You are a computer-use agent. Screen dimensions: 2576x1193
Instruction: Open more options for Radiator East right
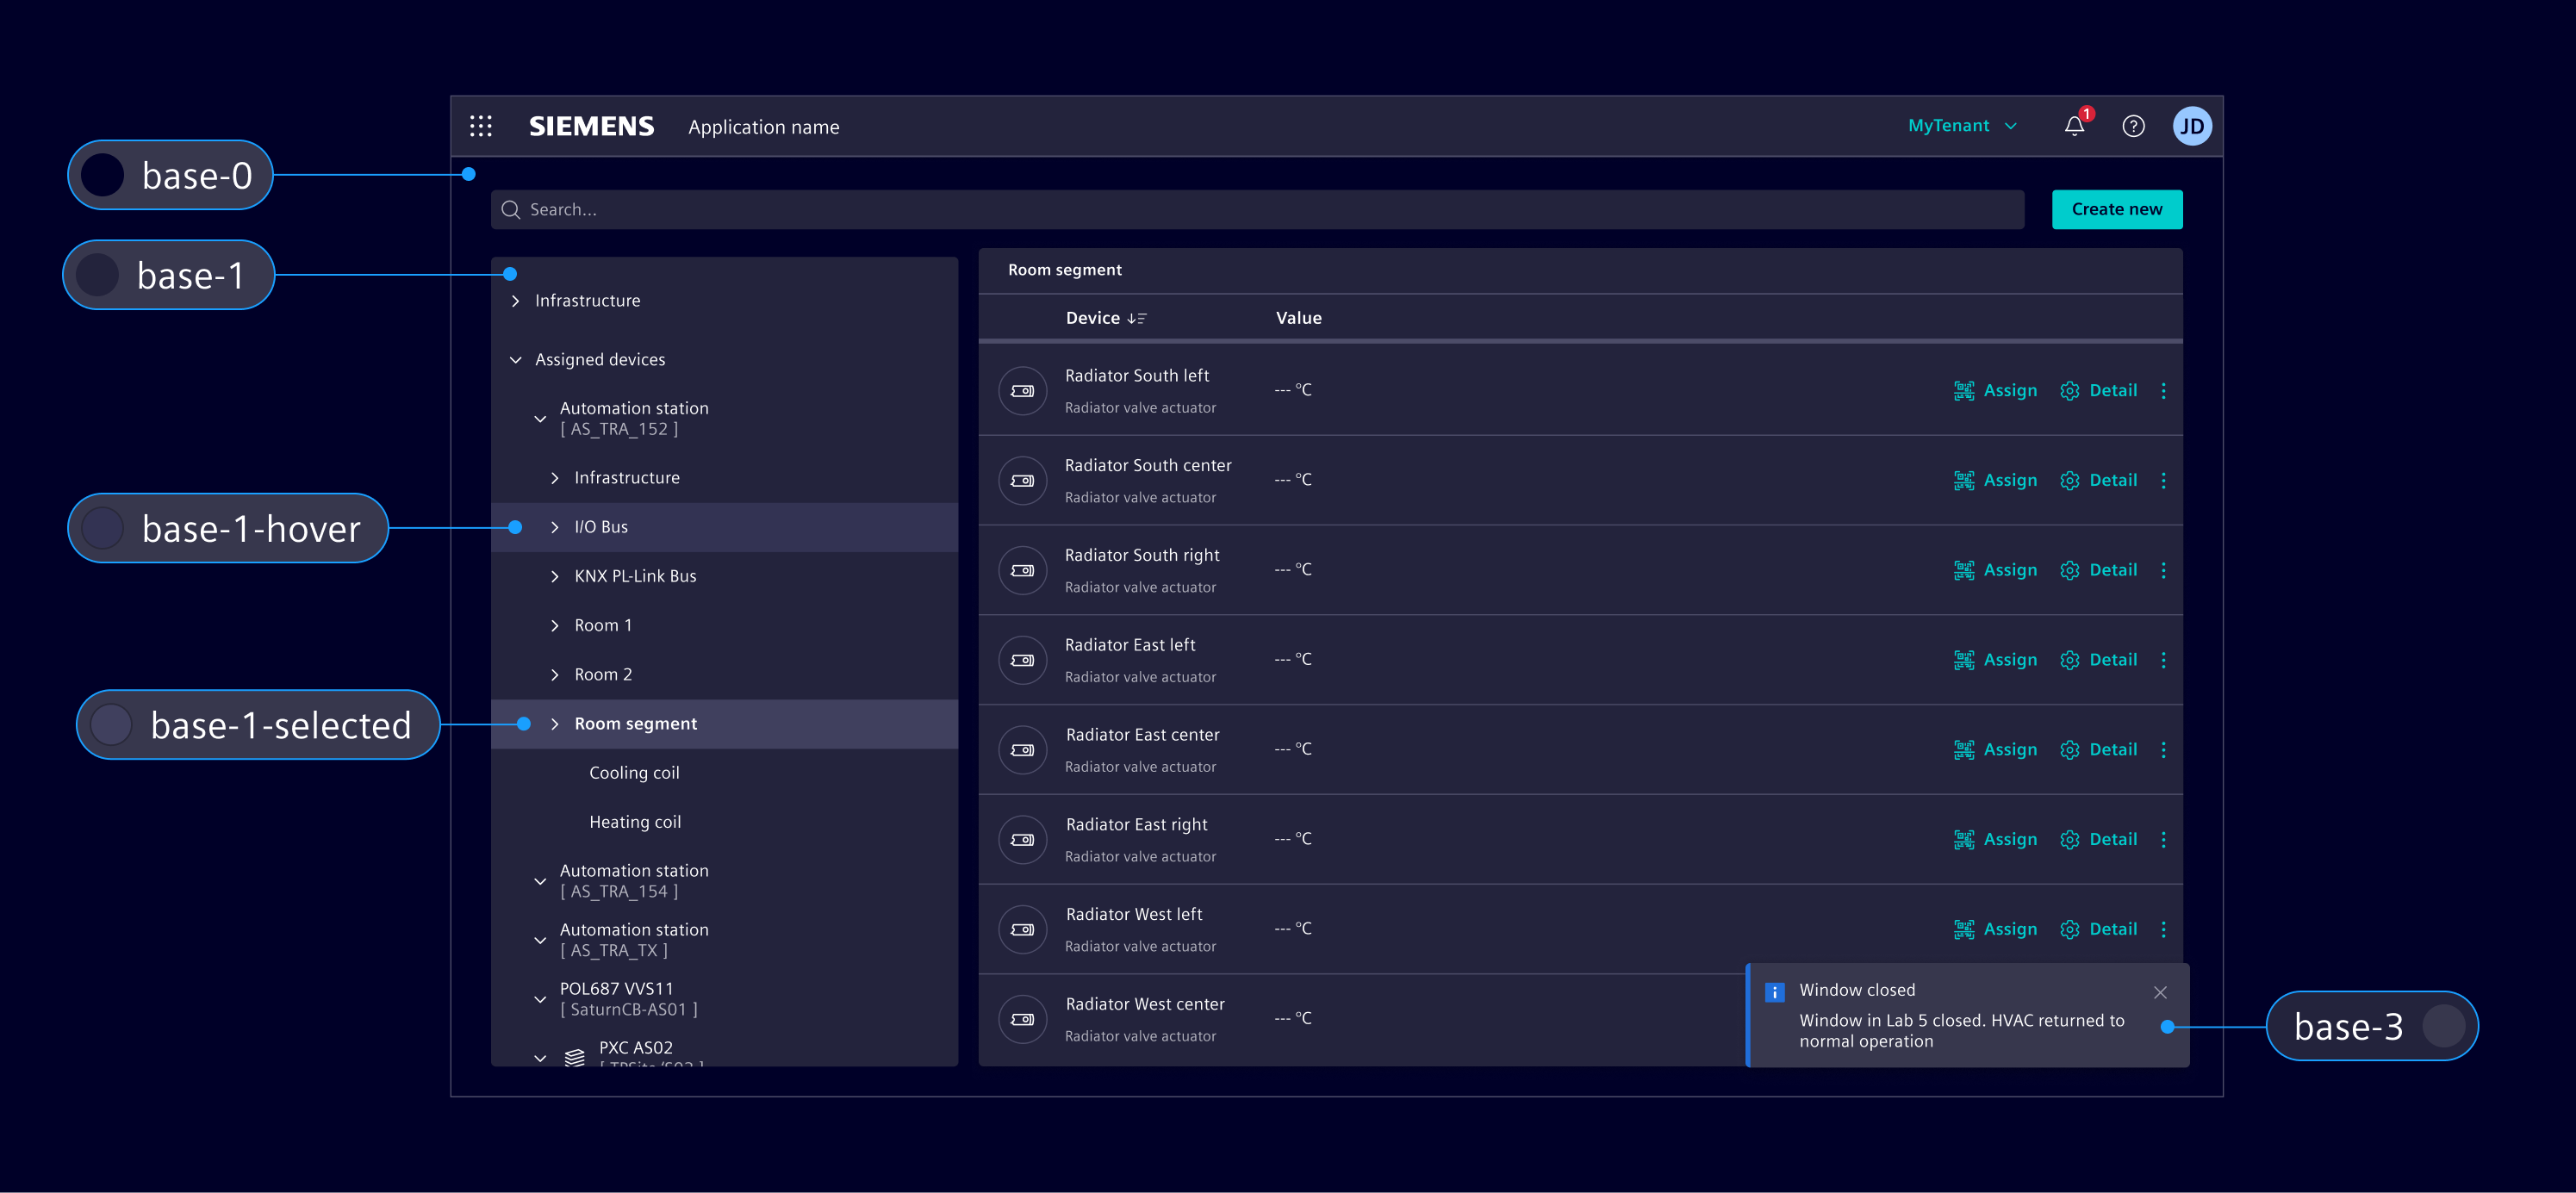click(x=2163, y=840)
